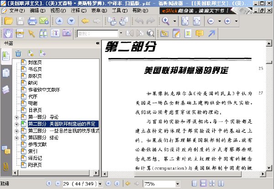The height and width of the screenshot is (189, 274).
Task: Open the 帮助 menu
Action: [140, 10]
